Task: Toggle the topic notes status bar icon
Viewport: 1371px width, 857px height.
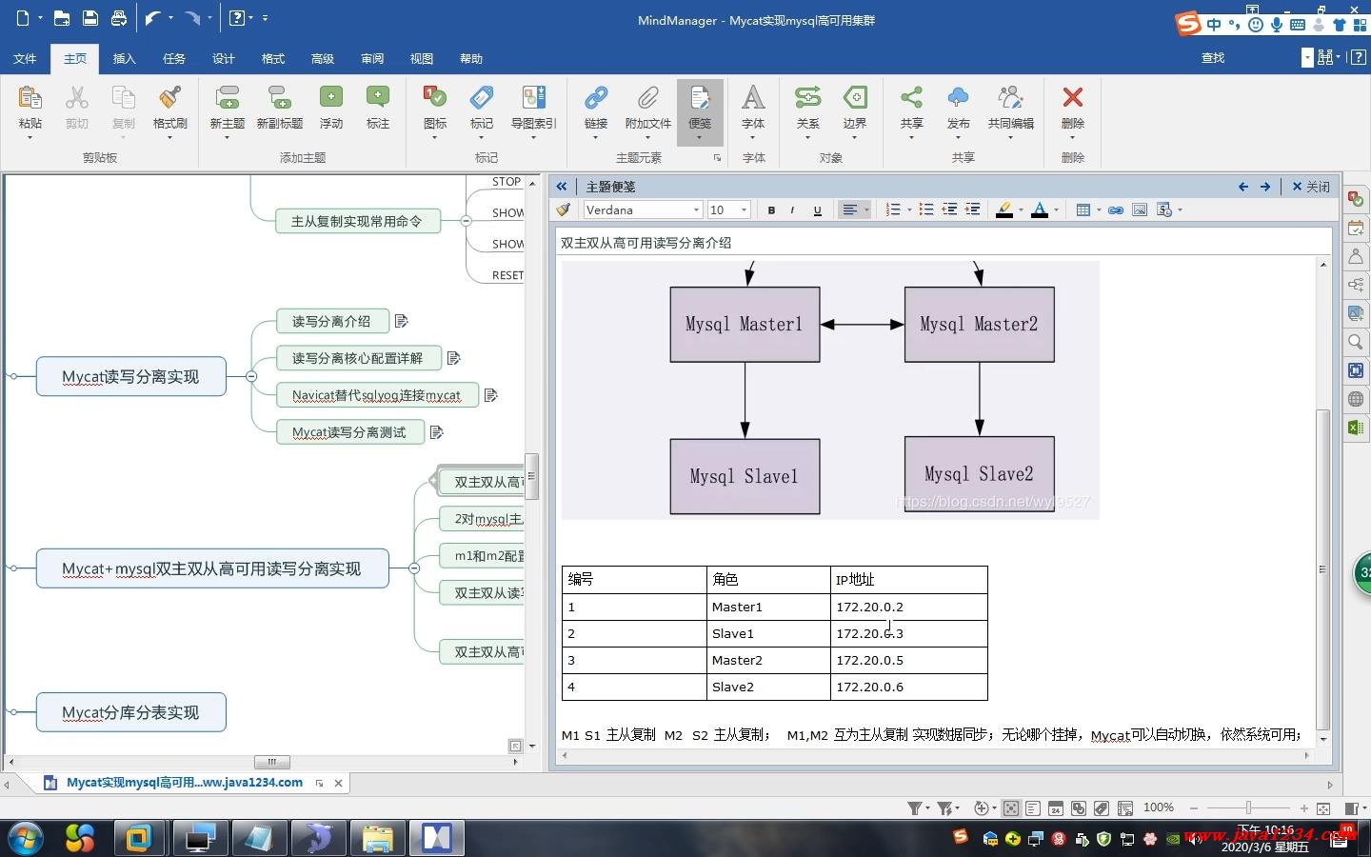Action: click(x=1033, y=808)
